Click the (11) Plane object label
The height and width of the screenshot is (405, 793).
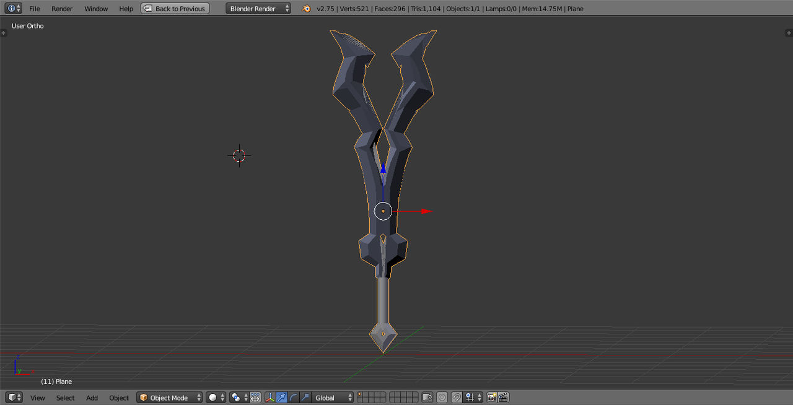[x=56, y=381]
